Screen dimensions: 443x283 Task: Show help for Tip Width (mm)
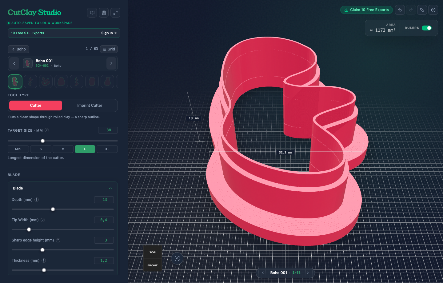[x=43, y=220]
